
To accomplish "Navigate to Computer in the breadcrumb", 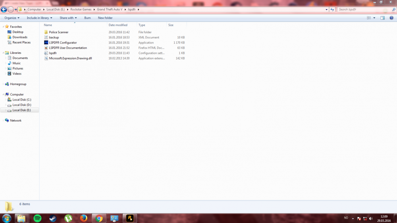I will point(34,10).
